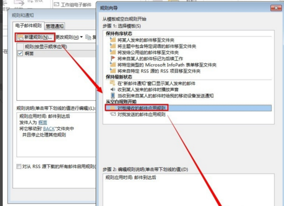Enable the RSS 源下载的所有邮件启用规则 checkbox
The height and width of the screenshot is (206, 284).
point(18,167)
